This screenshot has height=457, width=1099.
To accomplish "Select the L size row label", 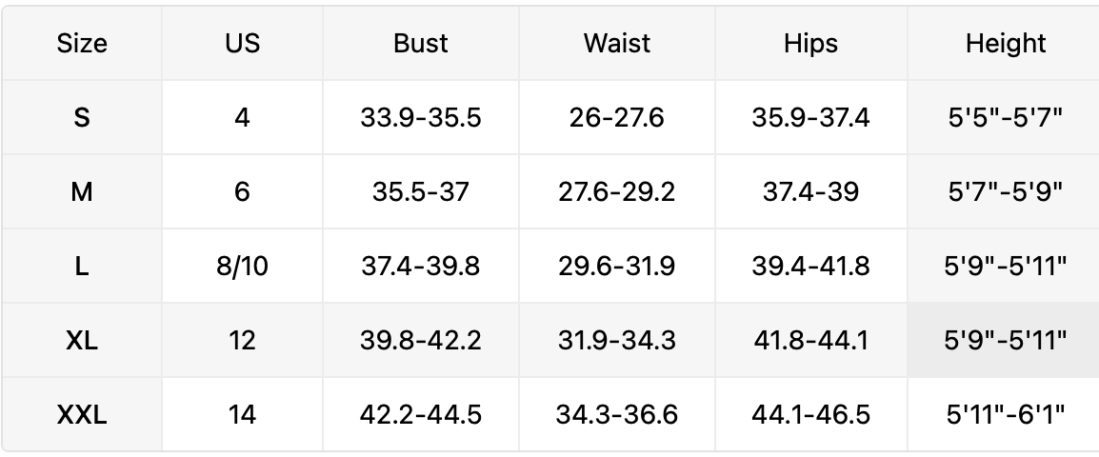I will click(x=82, y=266).
